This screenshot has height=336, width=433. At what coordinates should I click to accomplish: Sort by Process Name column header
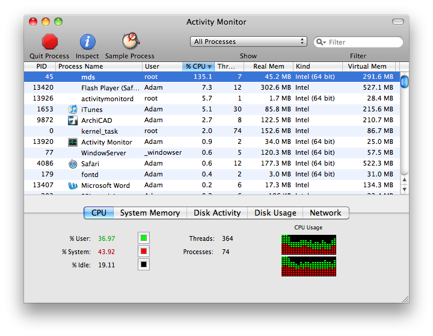[x=99, y=66]
